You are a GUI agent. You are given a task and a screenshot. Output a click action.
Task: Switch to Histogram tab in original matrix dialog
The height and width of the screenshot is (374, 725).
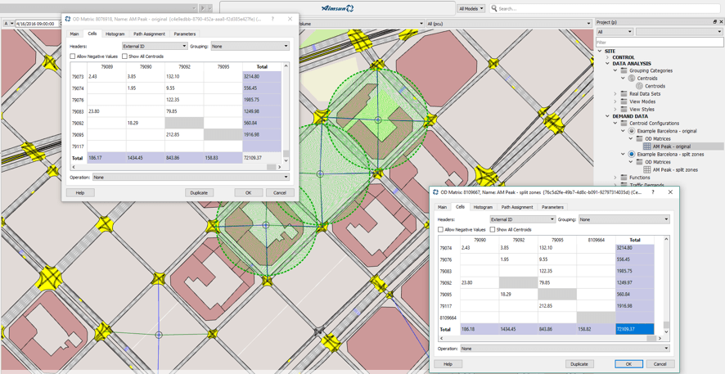pos(115,34)
